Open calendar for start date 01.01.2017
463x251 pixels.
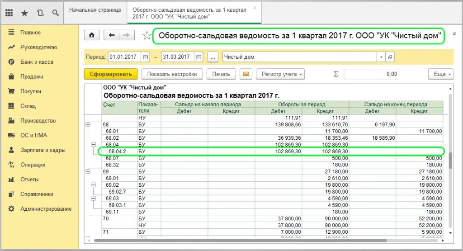tap(145, 57)
